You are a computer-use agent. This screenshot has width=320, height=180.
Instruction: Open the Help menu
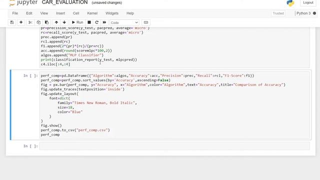coord(130,13)
